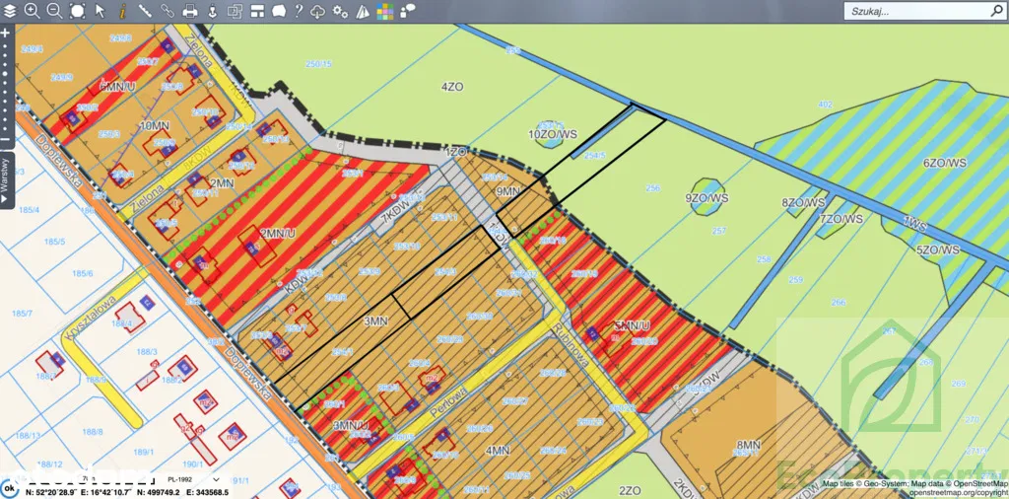The image size is (1009, 499).
Task: Select the zoom in magnifier tool
Action: 32,11
